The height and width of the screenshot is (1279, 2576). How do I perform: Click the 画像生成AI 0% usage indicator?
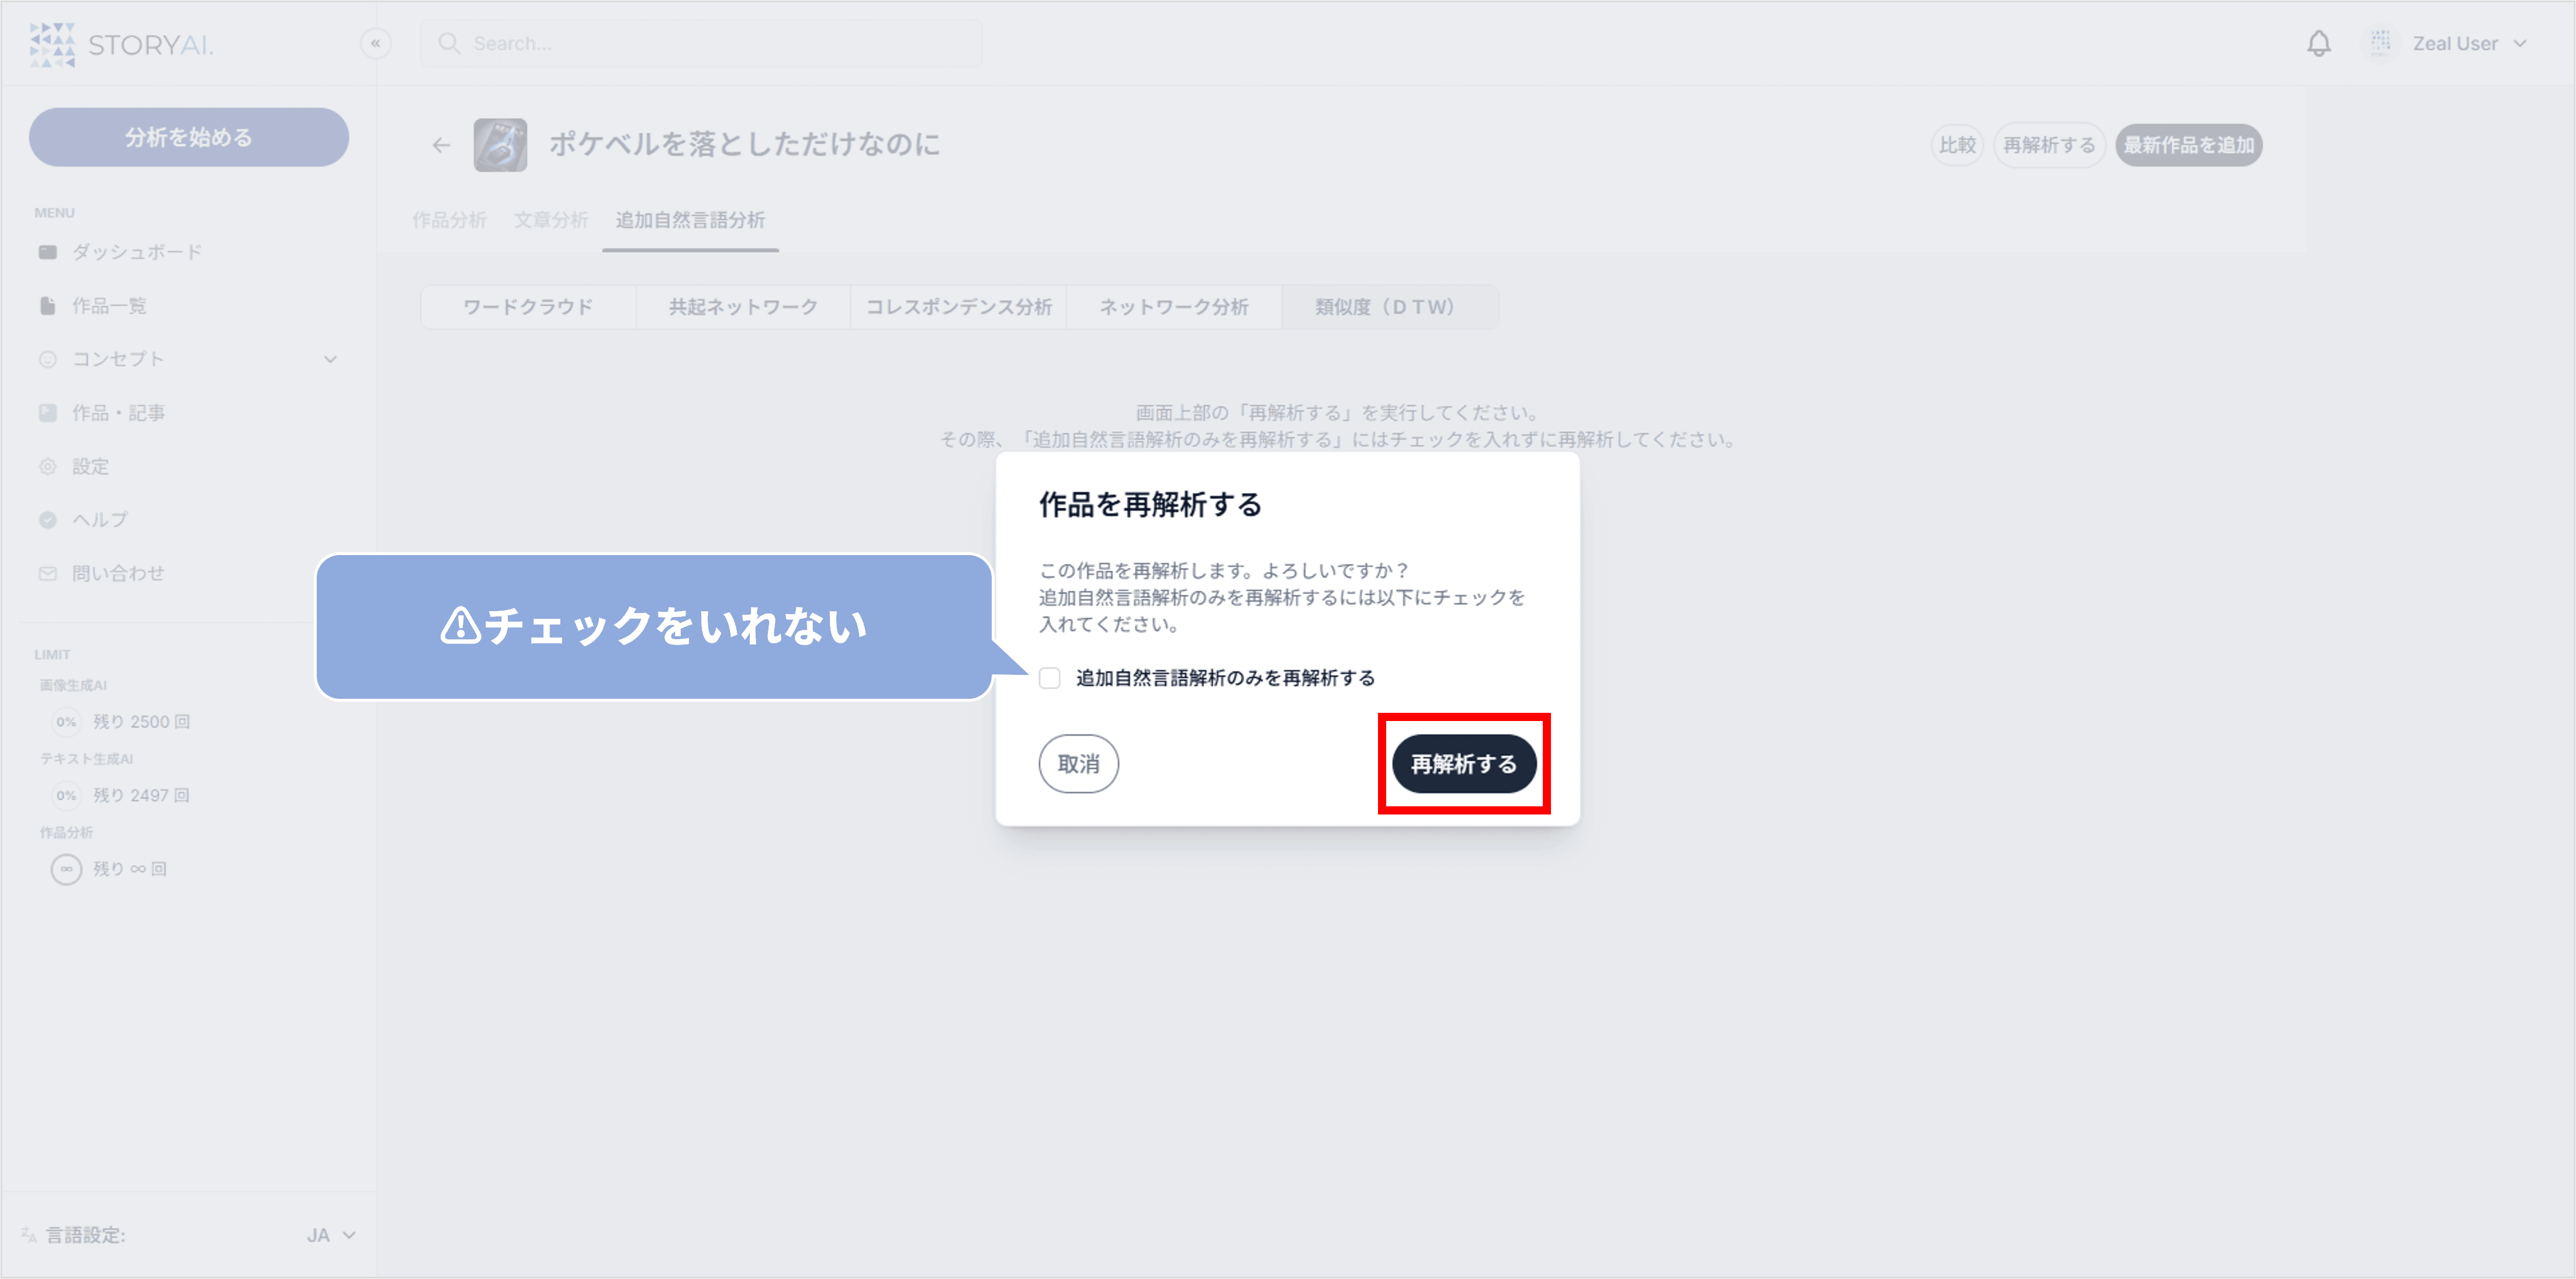tap(66, 722)
